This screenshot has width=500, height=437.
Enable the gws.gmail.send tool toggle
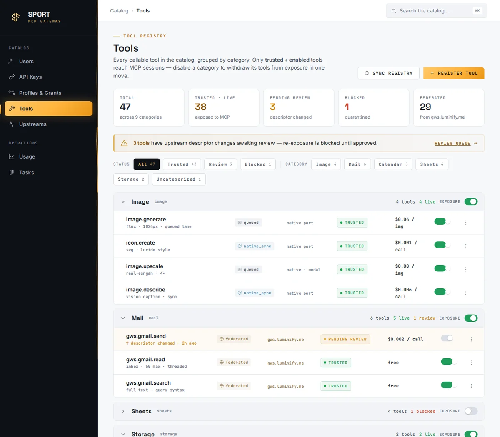[x=447, y=338]
